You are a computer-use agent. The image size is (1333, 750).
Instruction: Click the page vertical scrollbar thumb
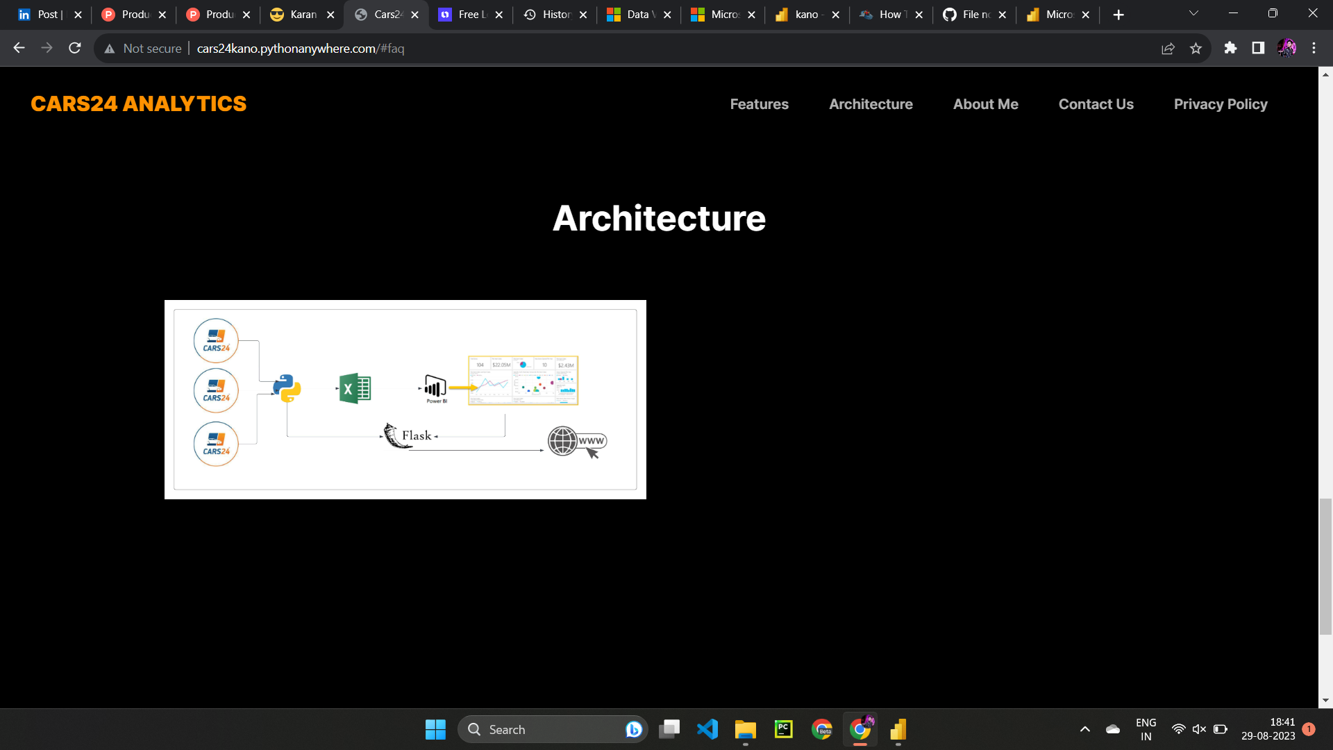click(1325, 566)
